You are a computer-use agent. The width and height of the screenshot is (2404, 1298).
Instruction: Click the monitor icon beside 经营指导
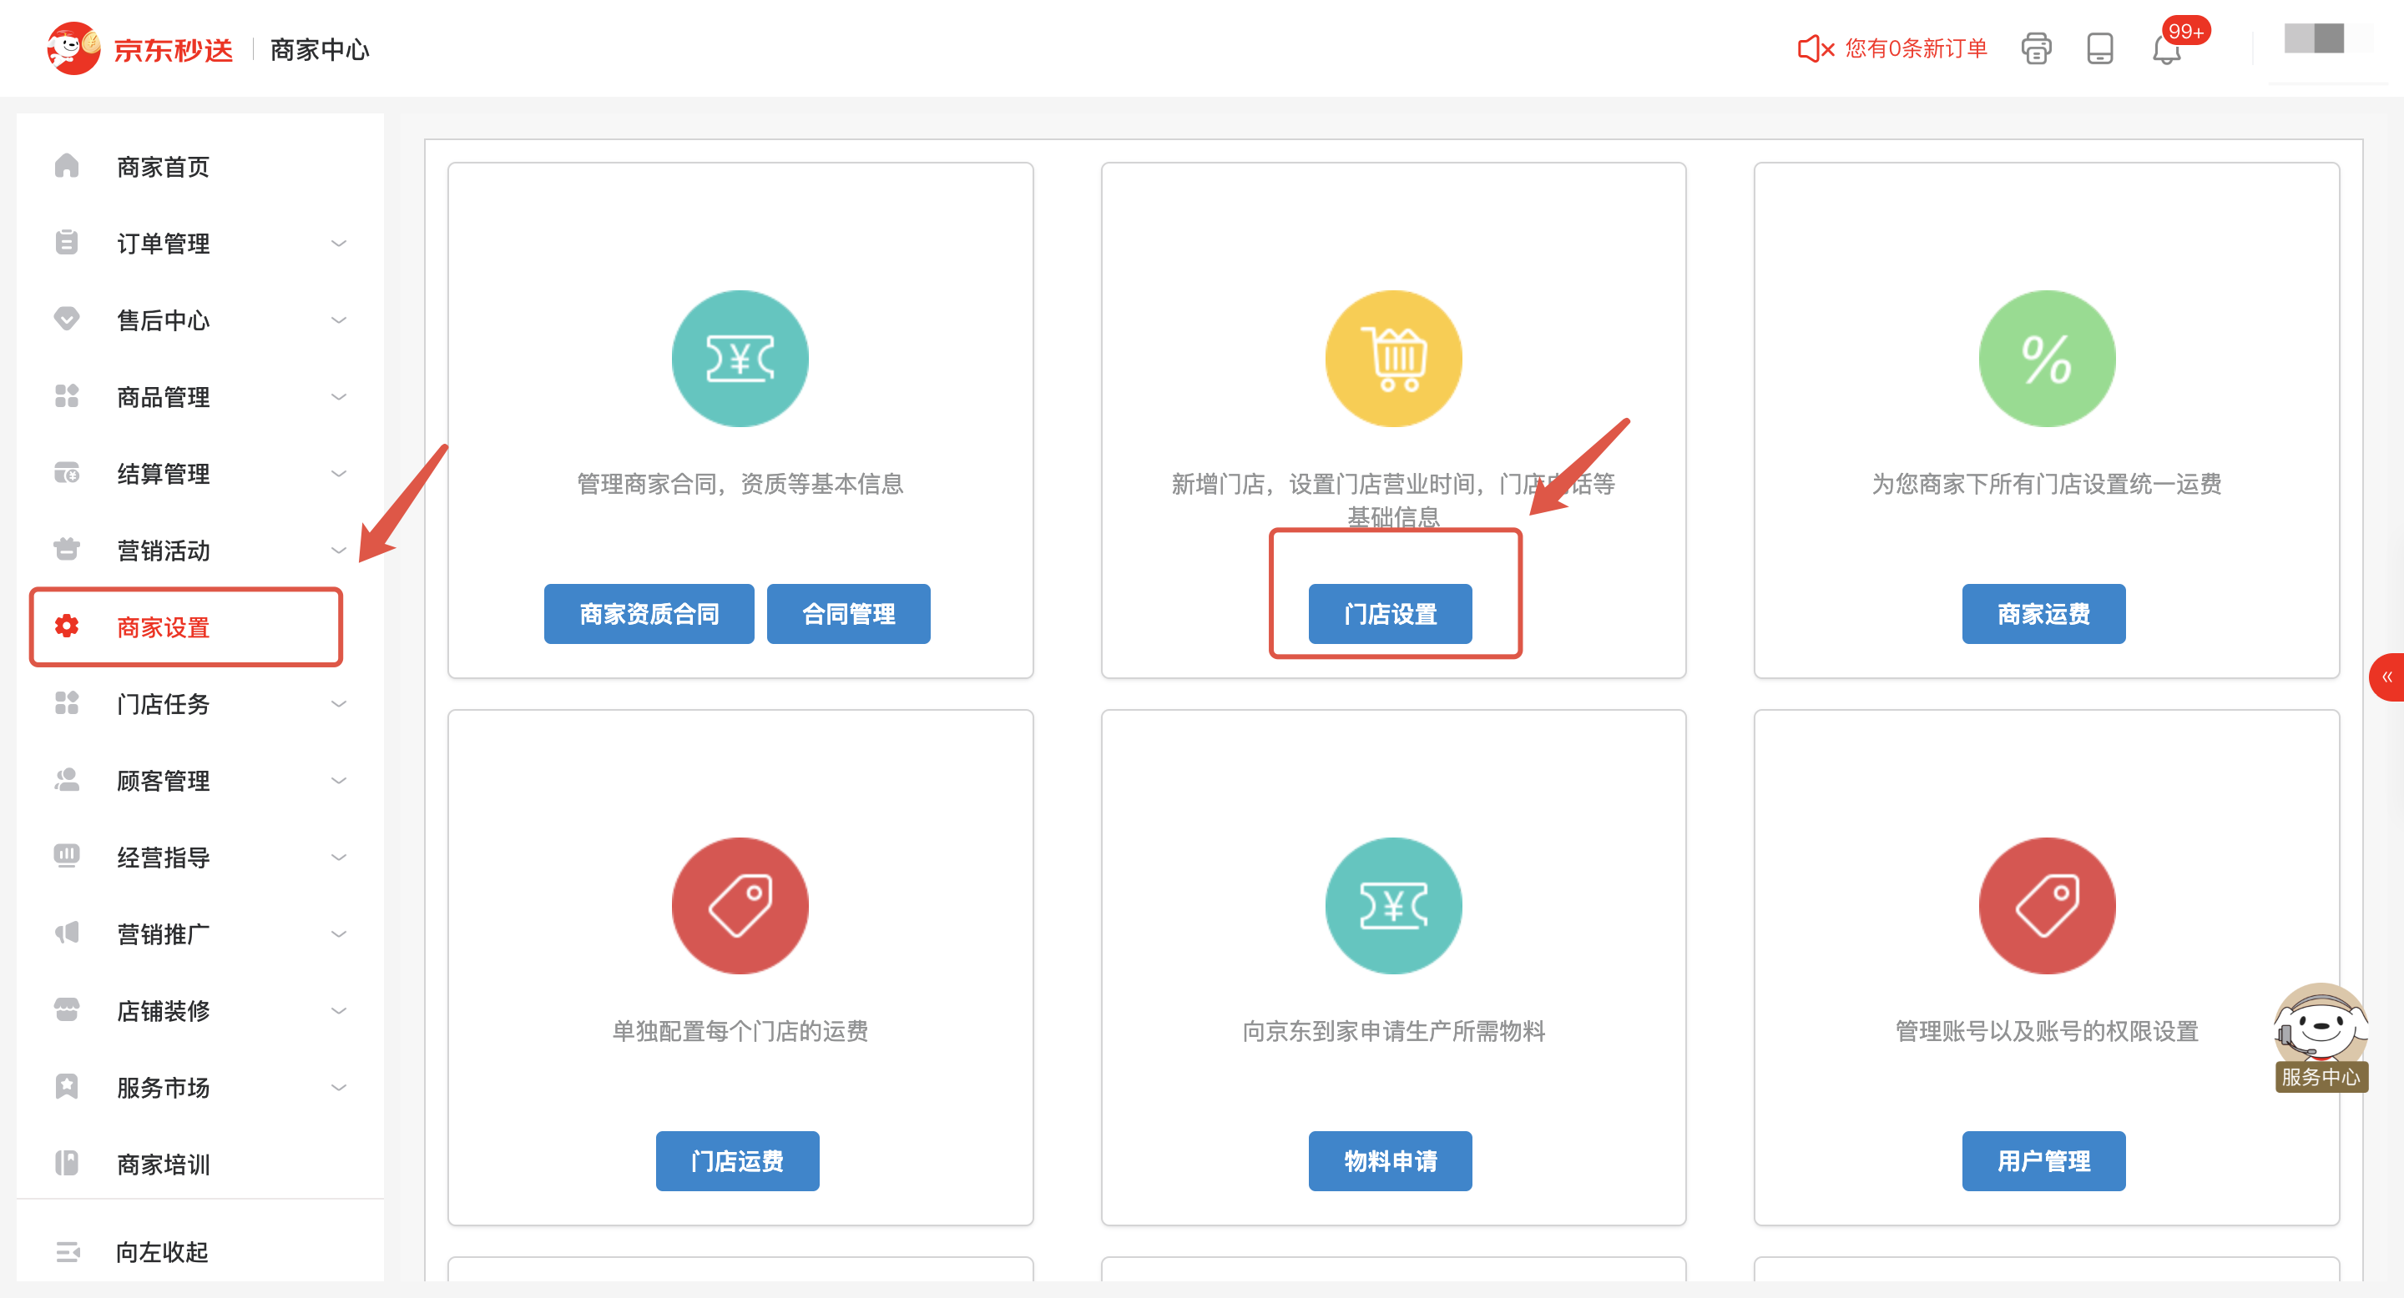(66, 856)
